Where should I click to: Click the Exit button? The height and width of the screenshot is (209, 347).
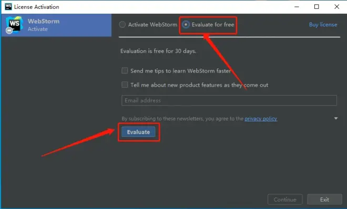click(324, 200)
